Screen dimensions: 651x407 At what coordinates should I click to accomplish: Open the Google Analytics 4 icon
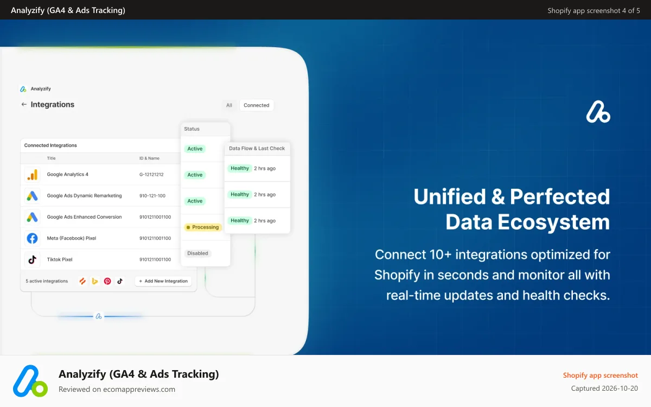point(33,174)
